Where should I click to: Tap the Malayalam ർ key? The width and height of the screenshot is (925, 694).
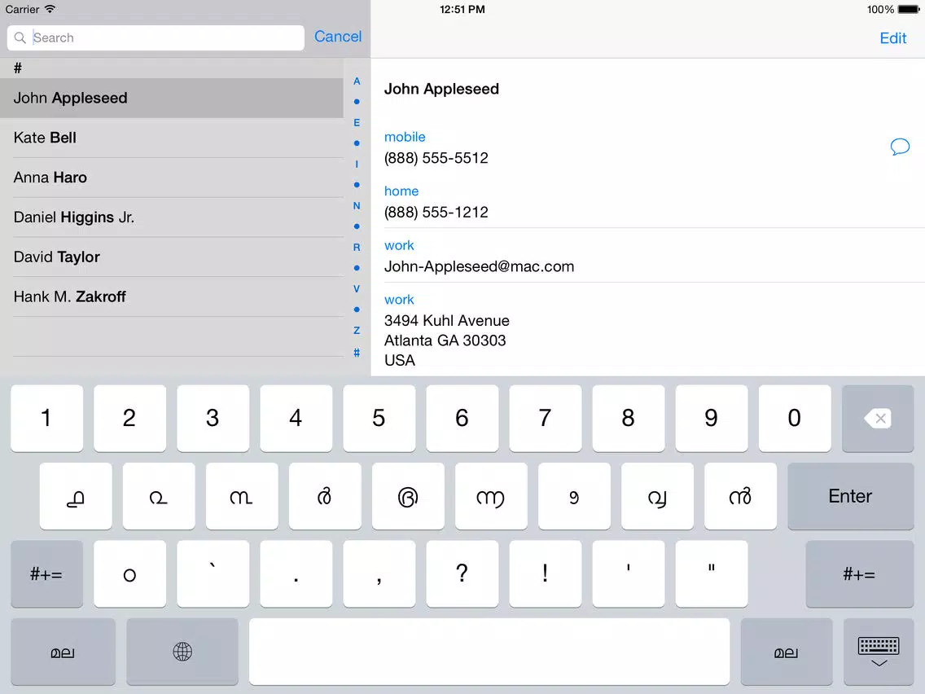[x=325, y=496]
